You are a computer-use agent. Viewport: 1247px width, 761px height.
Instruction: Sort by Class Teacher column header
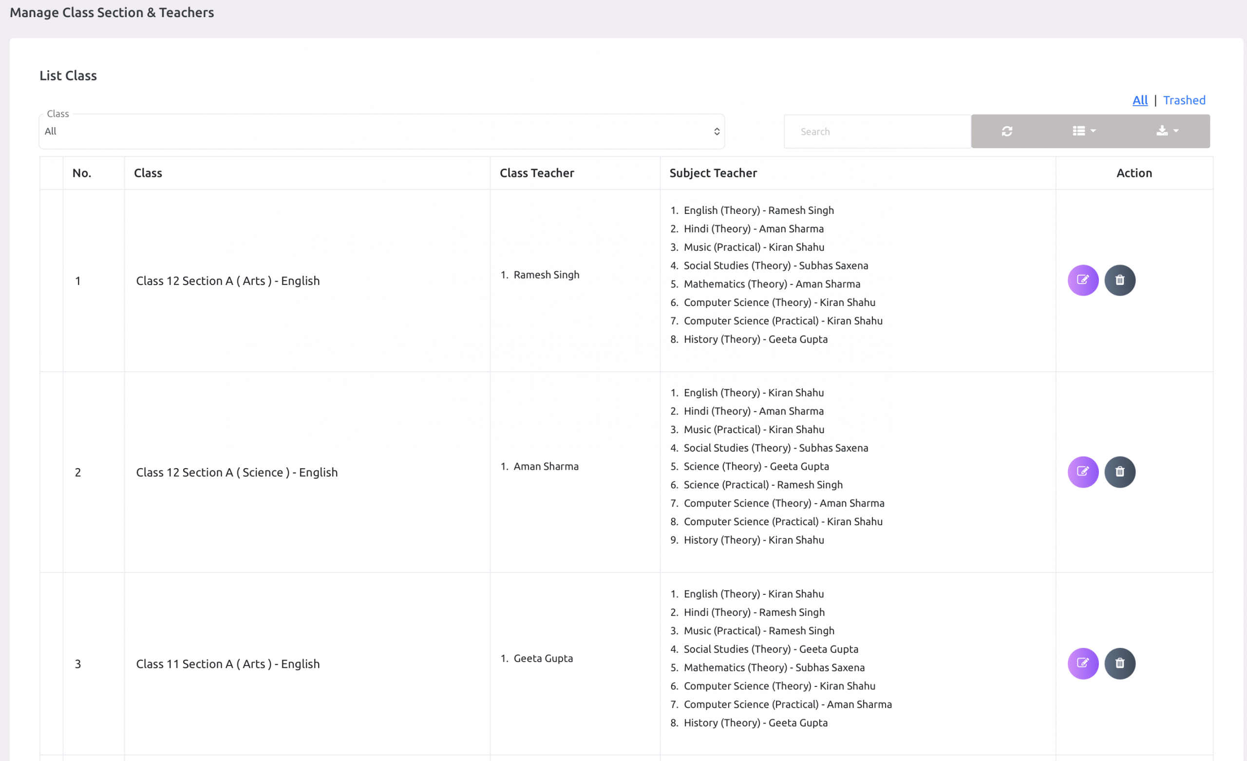tap(536, 173)
